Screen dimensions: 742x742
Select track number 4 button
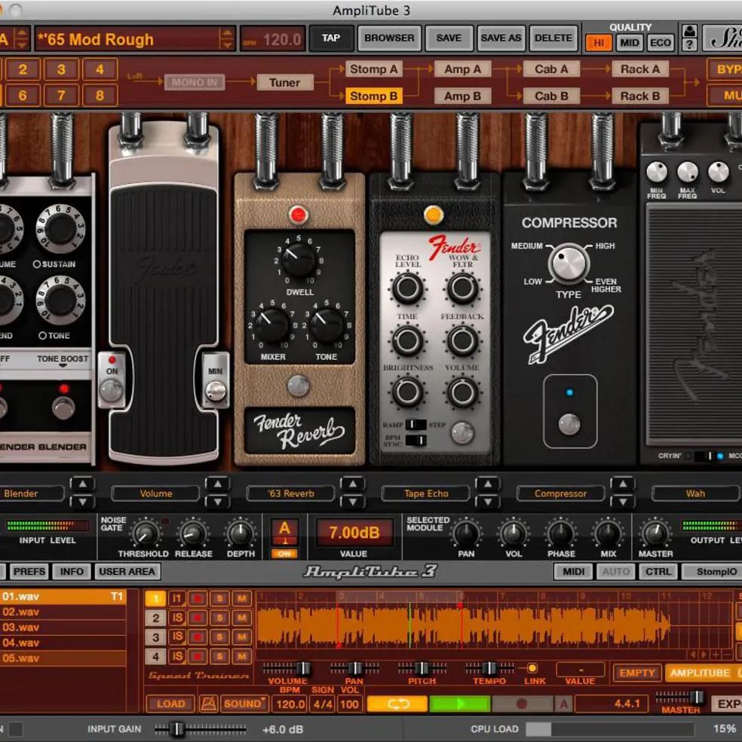coord(155,656)
